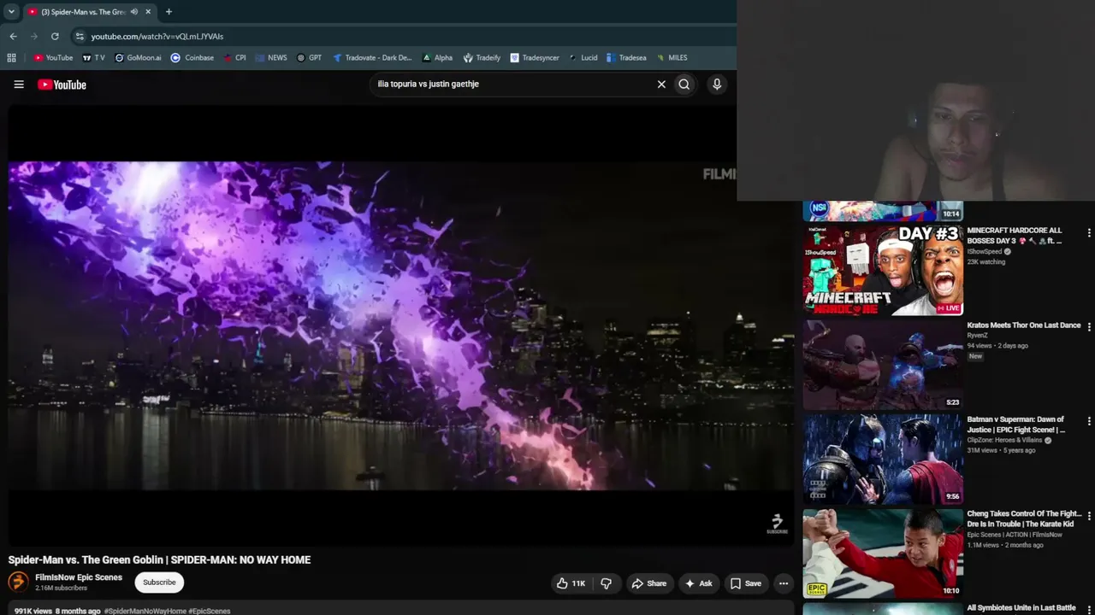This screenshot has width=1095, height=615.
Task: Share the Spider-Man video
Action: (648, 583)
